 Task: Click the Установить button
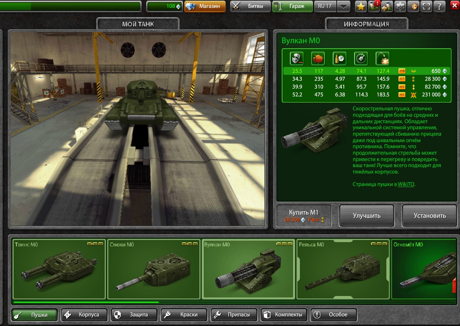point(430,216)
